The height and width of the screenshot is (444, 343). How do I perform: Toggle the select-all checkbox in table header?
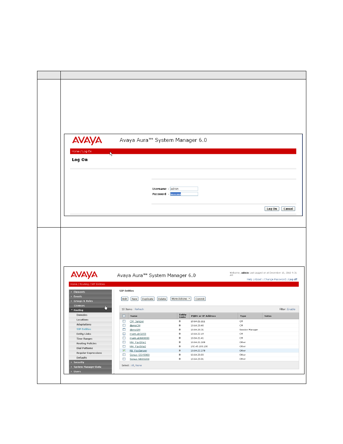(x=124, y=316)
